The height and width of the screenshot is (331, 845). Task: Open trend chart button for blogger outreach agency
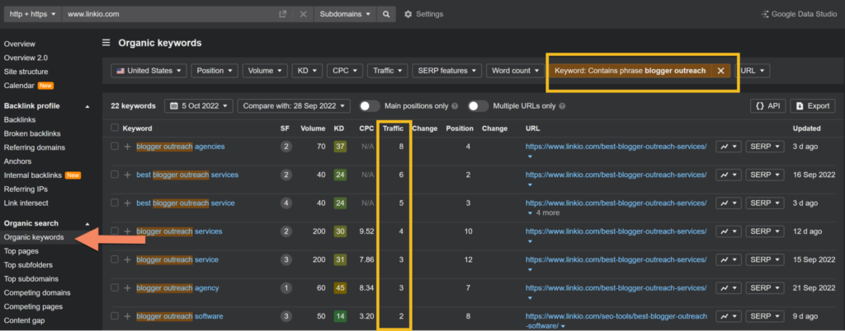tap(729, 288)
